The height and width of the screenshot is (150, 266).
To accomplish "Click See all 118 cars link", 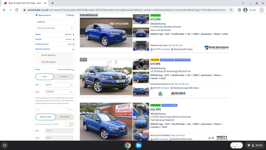I will tap(181, 84).
